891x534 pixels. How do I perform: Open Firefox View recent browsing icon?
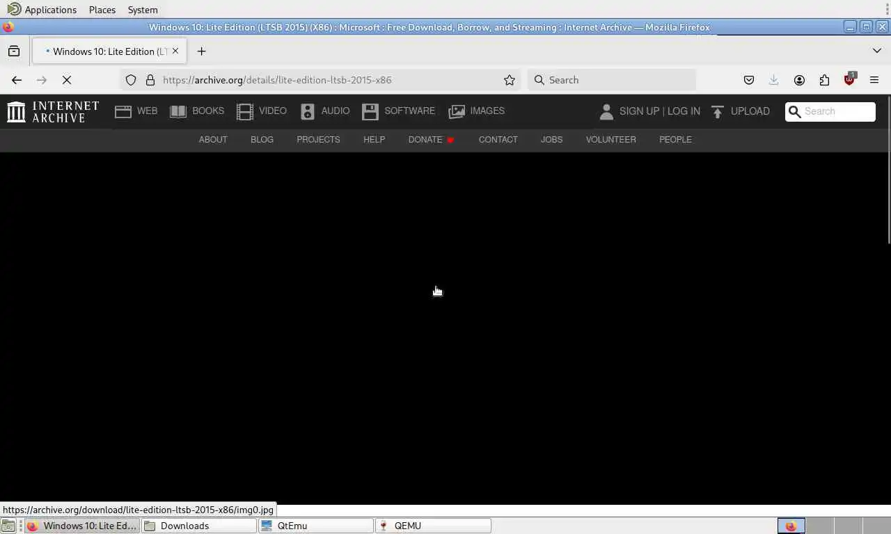pos(14,51)
